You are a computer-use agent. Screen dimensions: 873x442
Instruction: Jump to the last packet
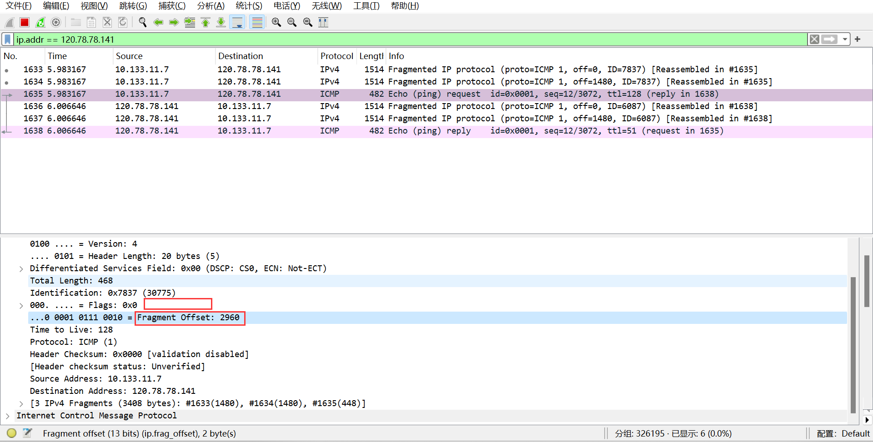pyautogui.click(x=221, y=22)
